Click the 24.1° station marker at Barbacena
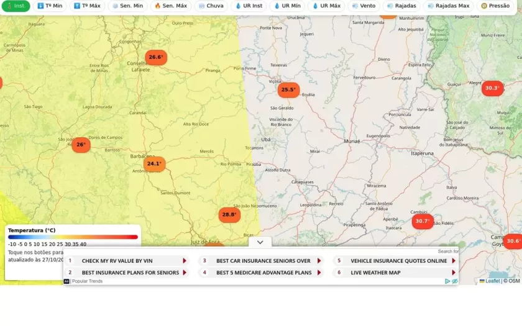522x326 pixels. (x=155, y=164)
